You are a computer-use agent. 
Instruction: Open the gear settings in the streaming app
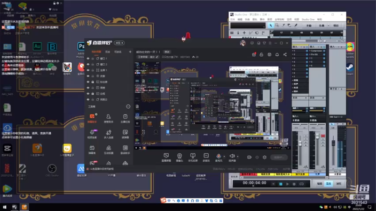coord(265,157)
